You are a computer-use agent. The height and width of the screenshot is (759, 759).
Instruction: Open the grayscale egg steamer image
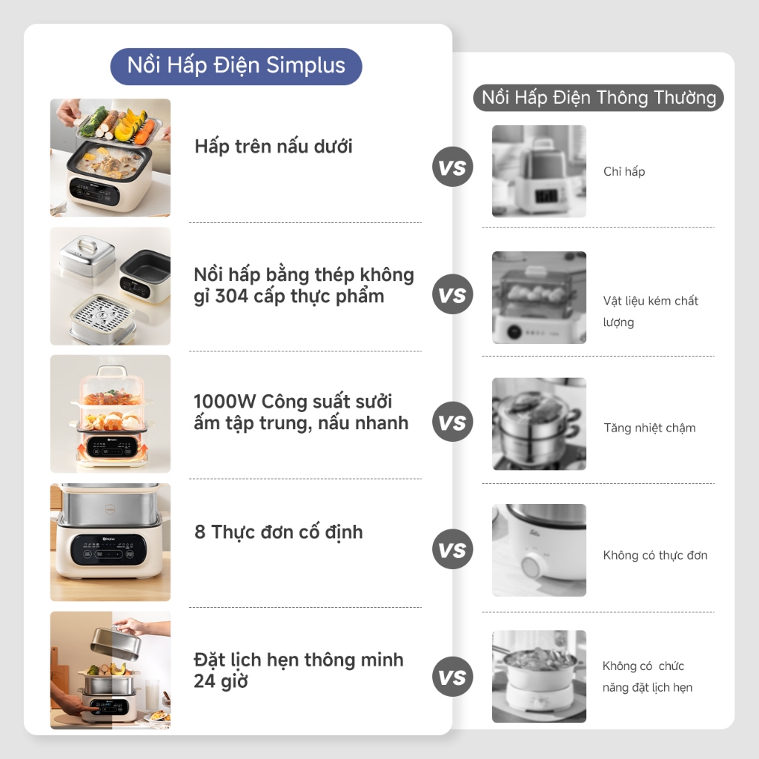tap(540, 298)
